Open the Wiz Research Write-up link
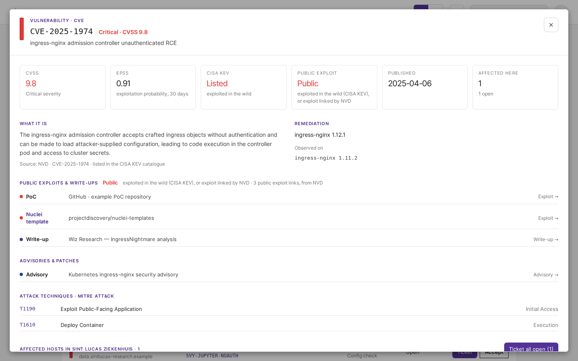The image size is (578, 361). click(545, 239)
